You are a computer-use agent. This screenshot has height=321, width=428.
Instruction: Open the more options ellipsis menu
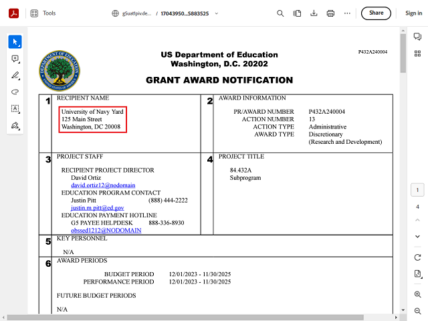tap(347, 13)
